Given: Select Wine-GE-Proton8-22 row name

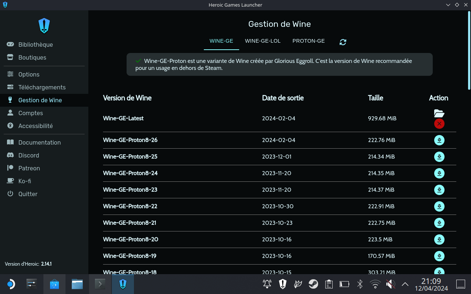Looking at the screenshot, I should [130, 206].
